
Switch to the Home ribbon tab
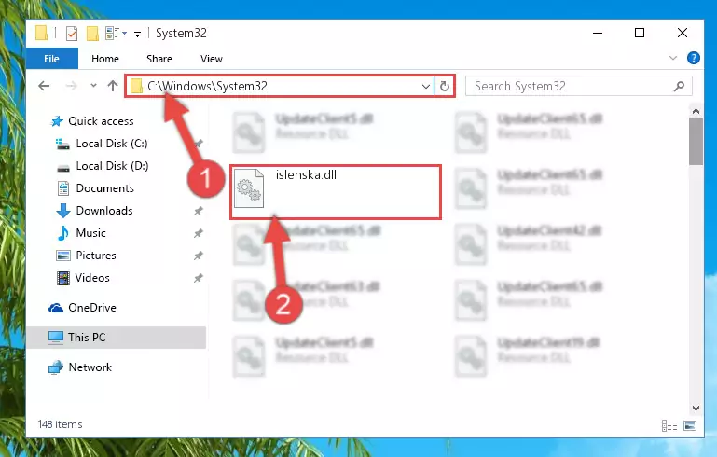point(105,59)
